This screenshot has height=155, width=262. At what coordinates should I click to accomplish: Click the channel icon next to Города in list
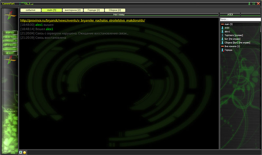pos(222,50)
